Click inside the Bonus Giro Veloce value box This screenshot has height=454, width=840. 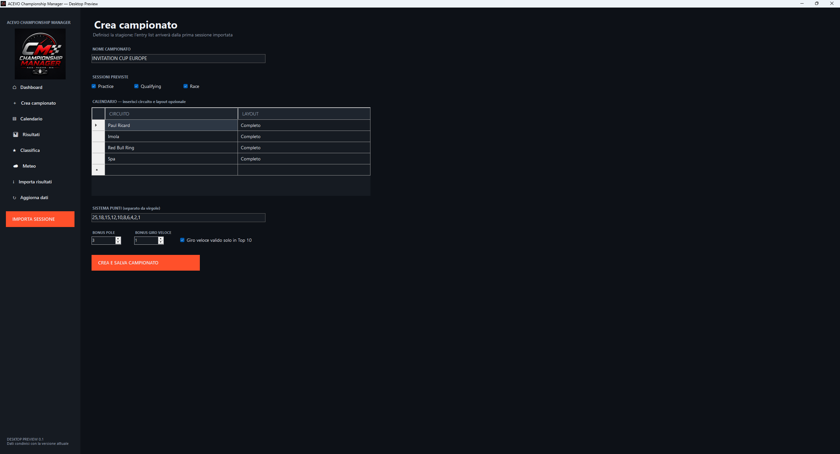[x=146, y=240]
